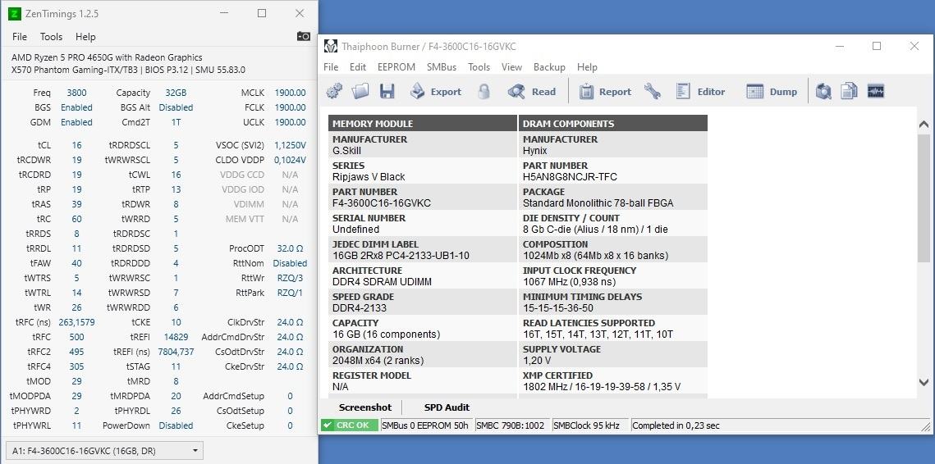Click the MEMORY MODULE column header
Screen dimensions: 935x464
click(x=423, y=123)
